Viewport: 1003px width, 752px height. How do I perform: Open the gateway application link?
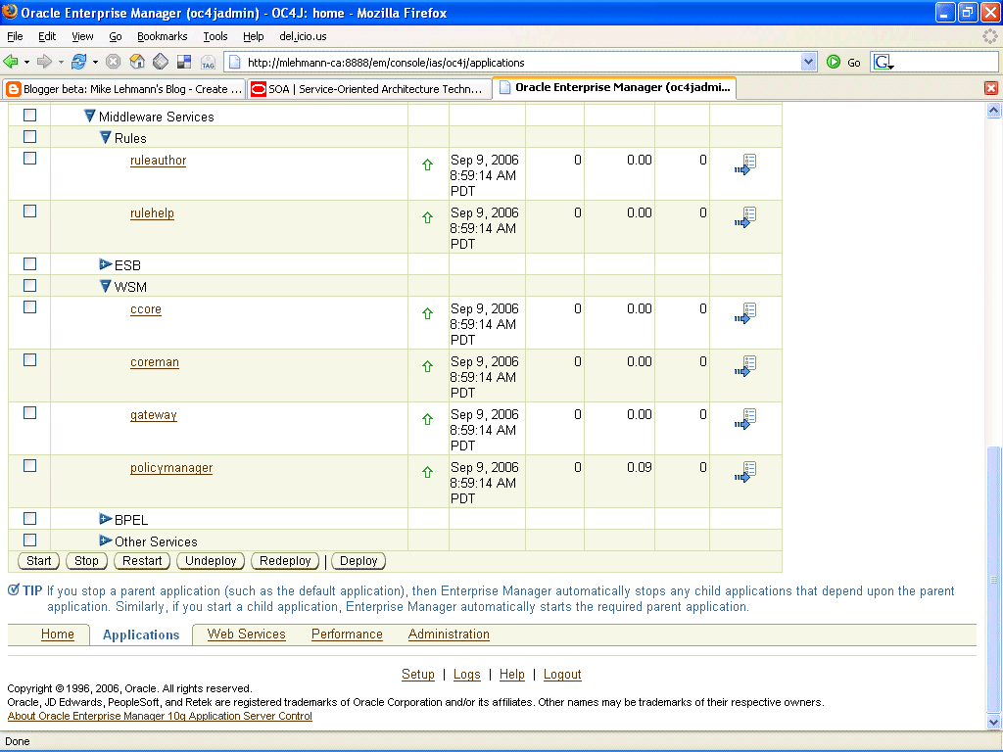[154, 415]
